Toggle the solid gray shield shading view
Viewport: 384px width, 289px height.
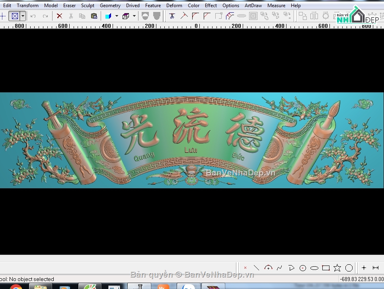point(157,16)
